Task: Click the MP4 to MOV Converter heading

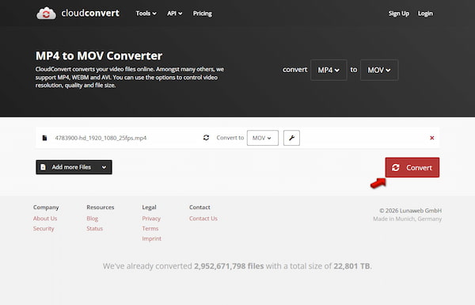Action: (99, 55)
